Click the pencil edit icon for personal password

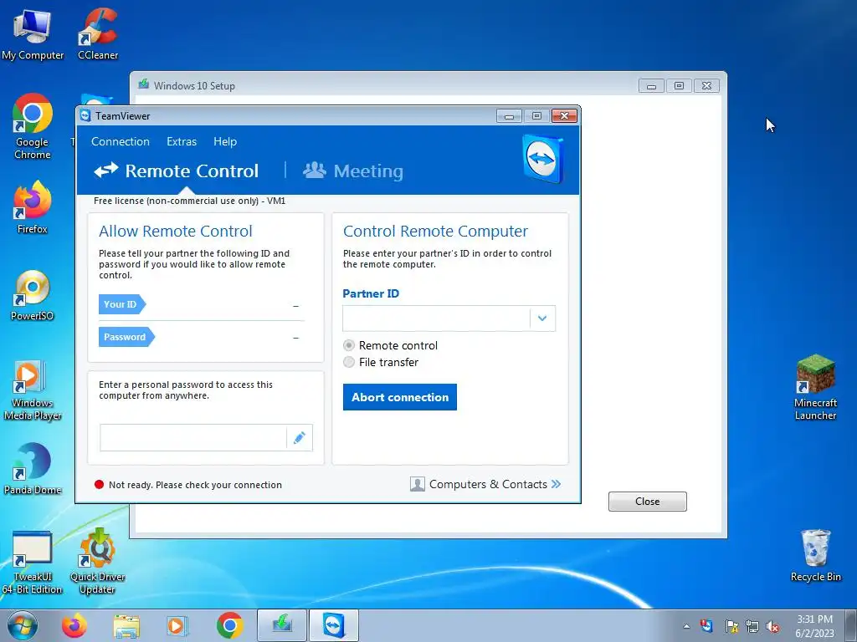(x=299, y=438)
